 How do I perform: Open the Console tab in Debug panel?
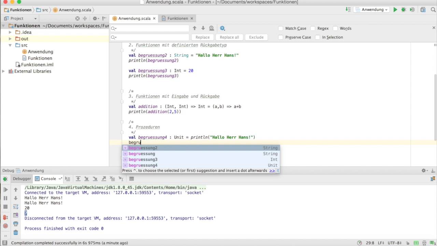[48, 179]
